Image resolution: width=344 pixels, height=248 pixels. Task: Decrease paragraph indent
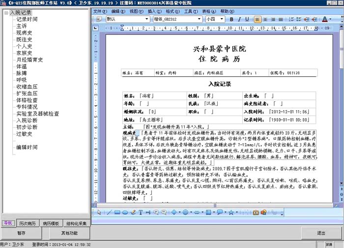[x=307, y=19]
